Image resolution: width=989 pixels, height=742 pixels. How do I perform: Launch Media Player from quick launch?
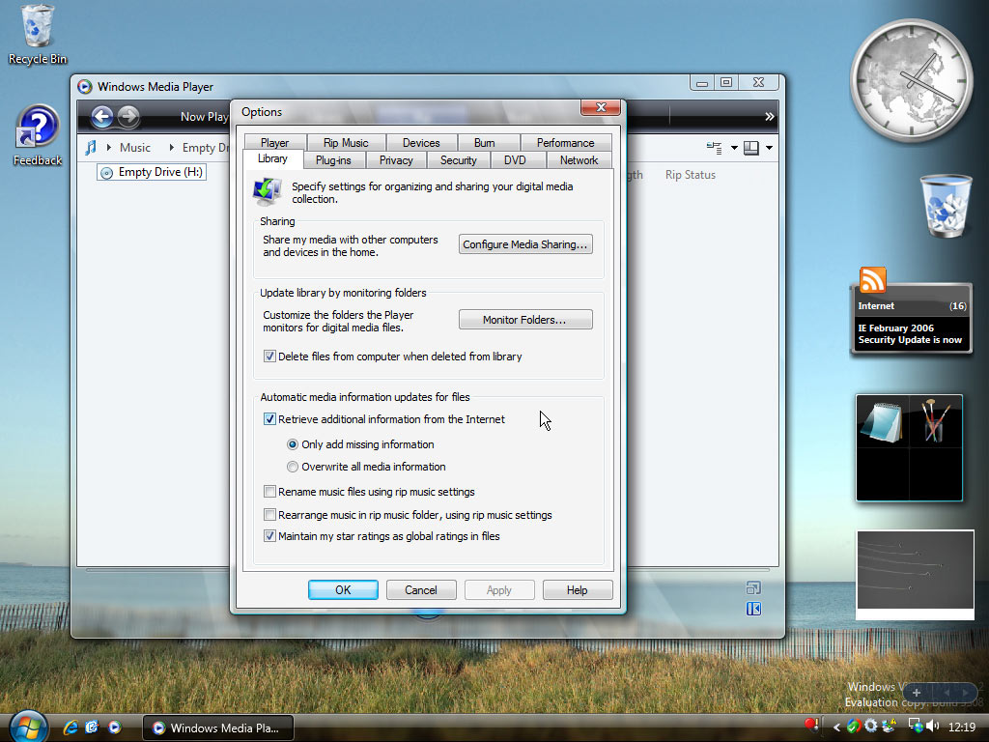point(114,728)
